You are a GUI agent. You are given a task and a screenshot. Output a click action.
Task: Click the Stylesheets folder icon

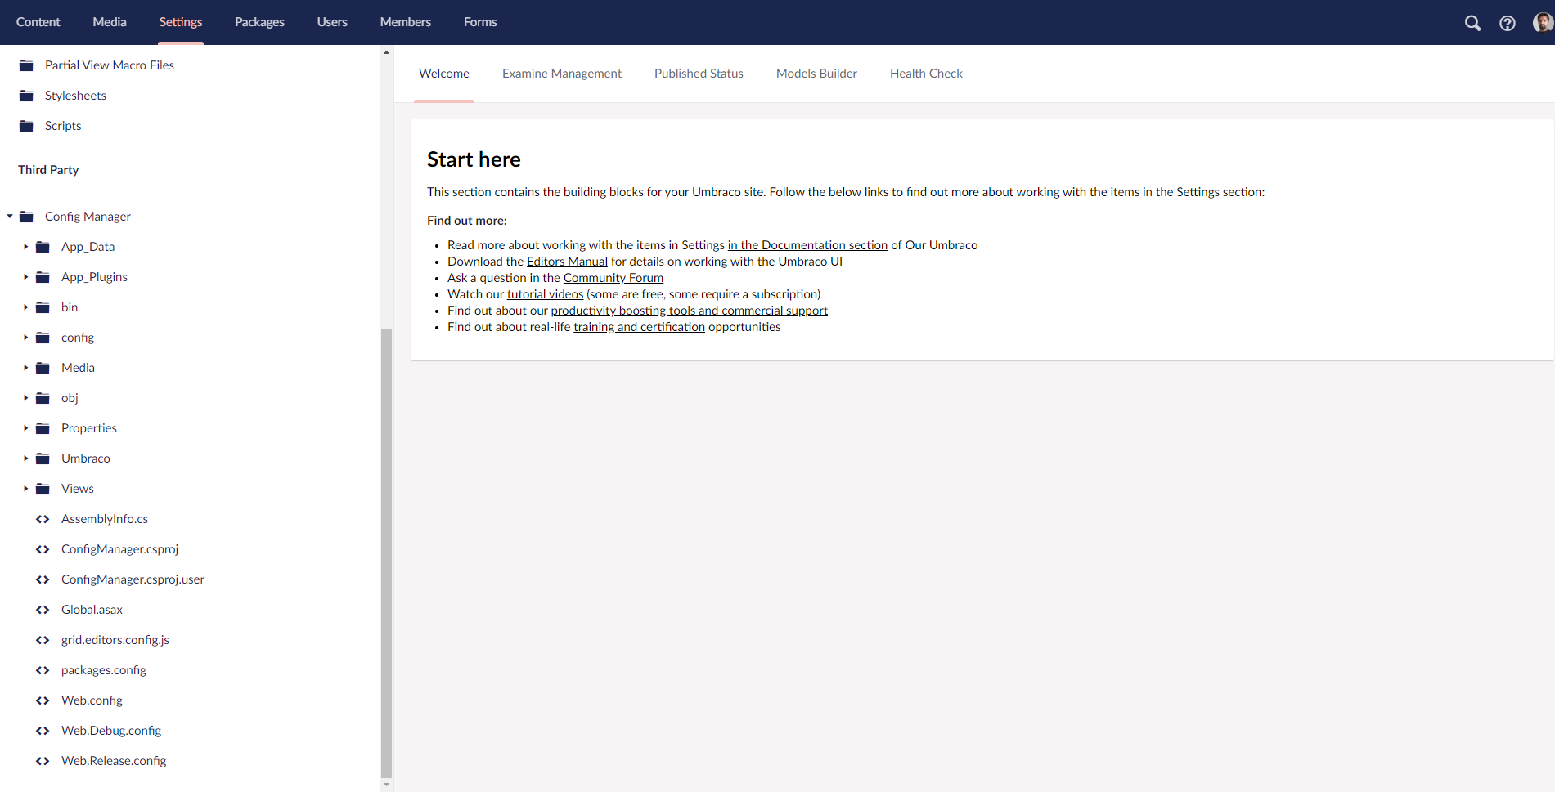coord(26,96)
